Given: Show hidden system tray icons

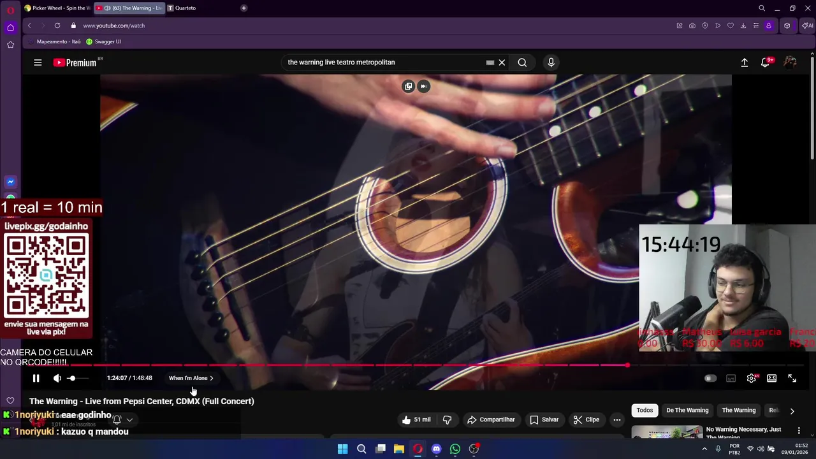Looking at the screenshot, I should click(704, 449).
